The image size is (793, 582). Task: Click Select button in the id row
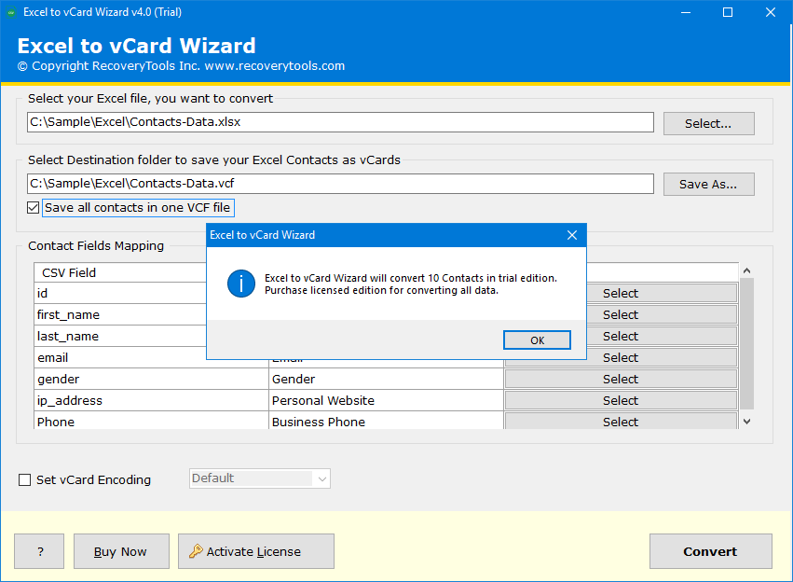pos(621,293)
